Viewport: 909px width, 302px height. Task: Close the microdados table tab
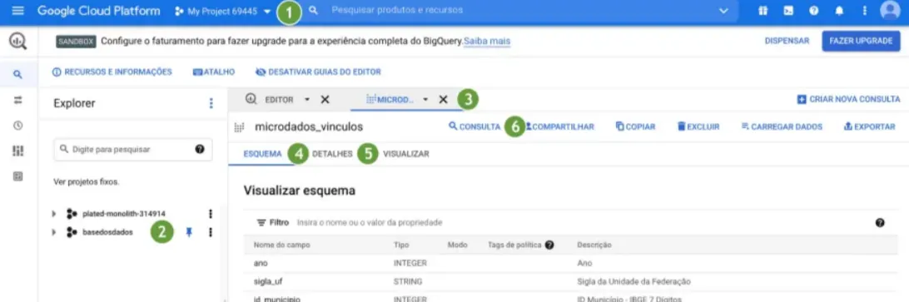(444, 100)
